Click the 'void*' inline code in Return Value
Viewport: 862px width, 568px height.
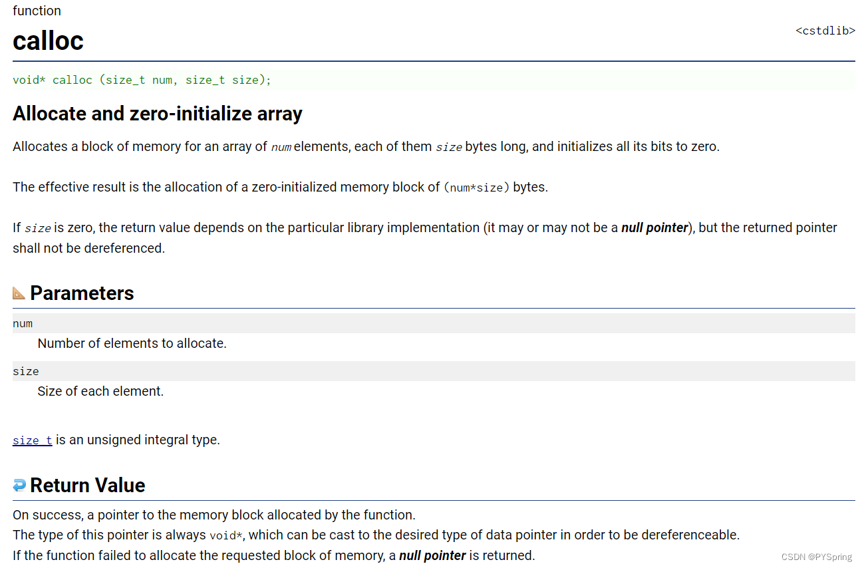point(226,535)
